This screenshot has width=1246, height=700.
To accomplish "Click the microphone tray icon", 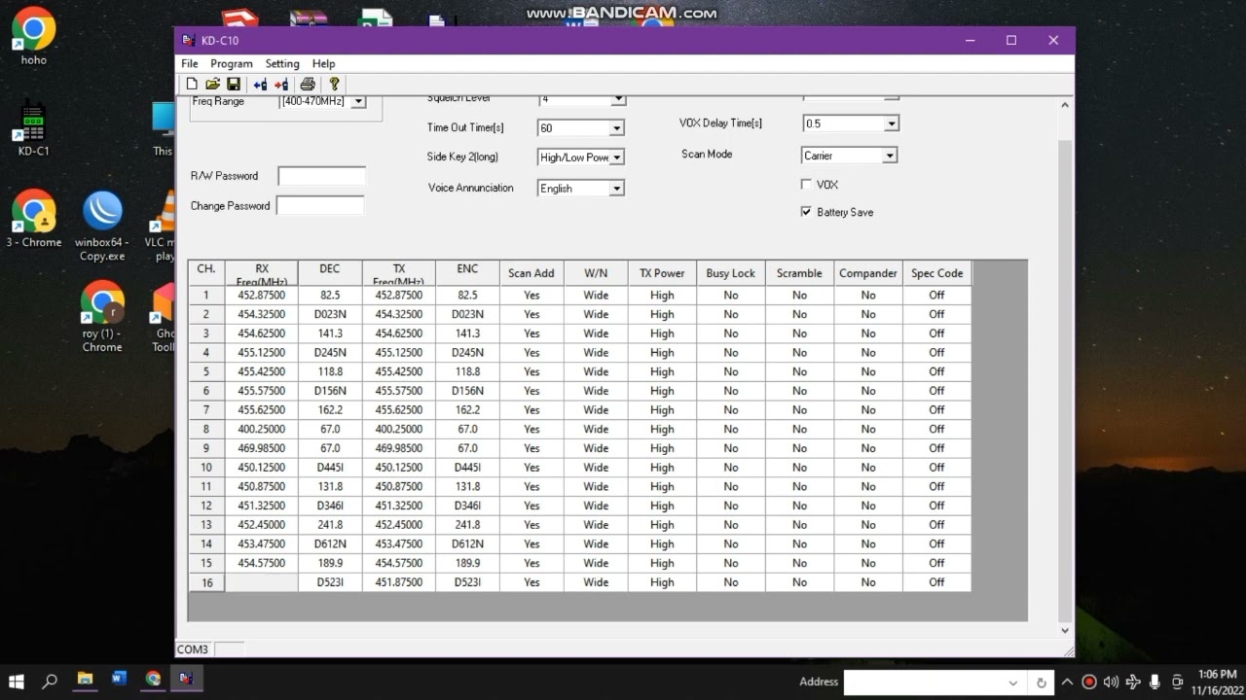I will coord(1155,682).
